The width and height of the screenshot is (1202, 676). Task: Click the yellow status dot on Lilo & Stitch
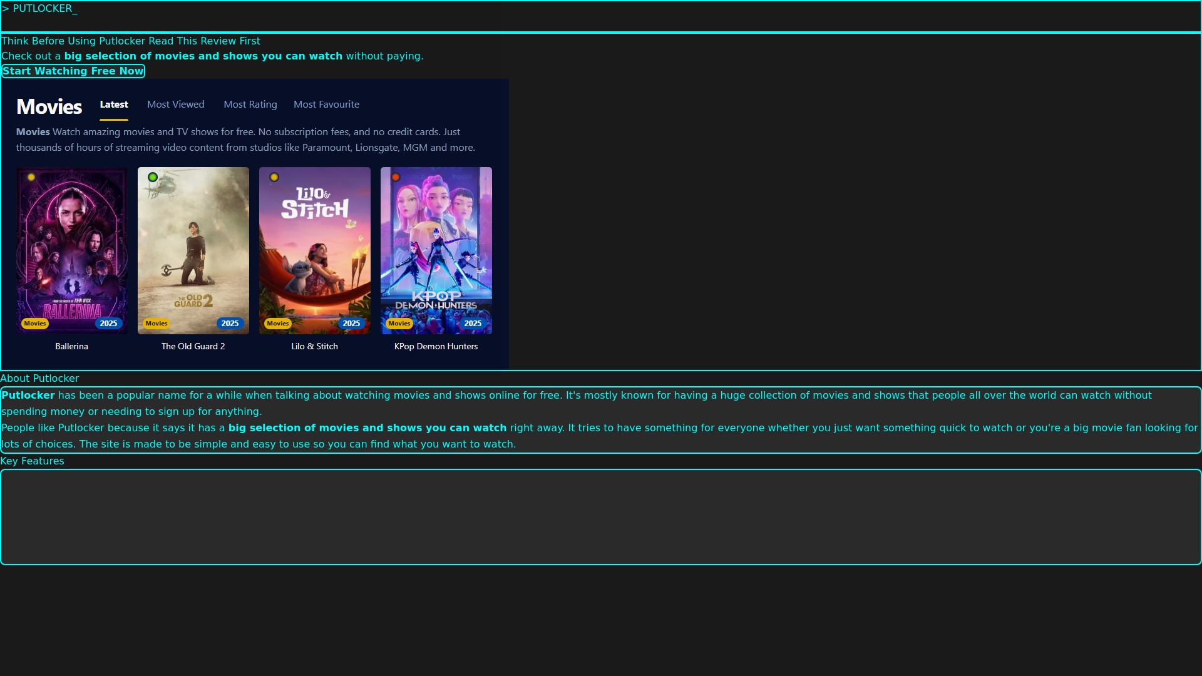tap(274, 177)
